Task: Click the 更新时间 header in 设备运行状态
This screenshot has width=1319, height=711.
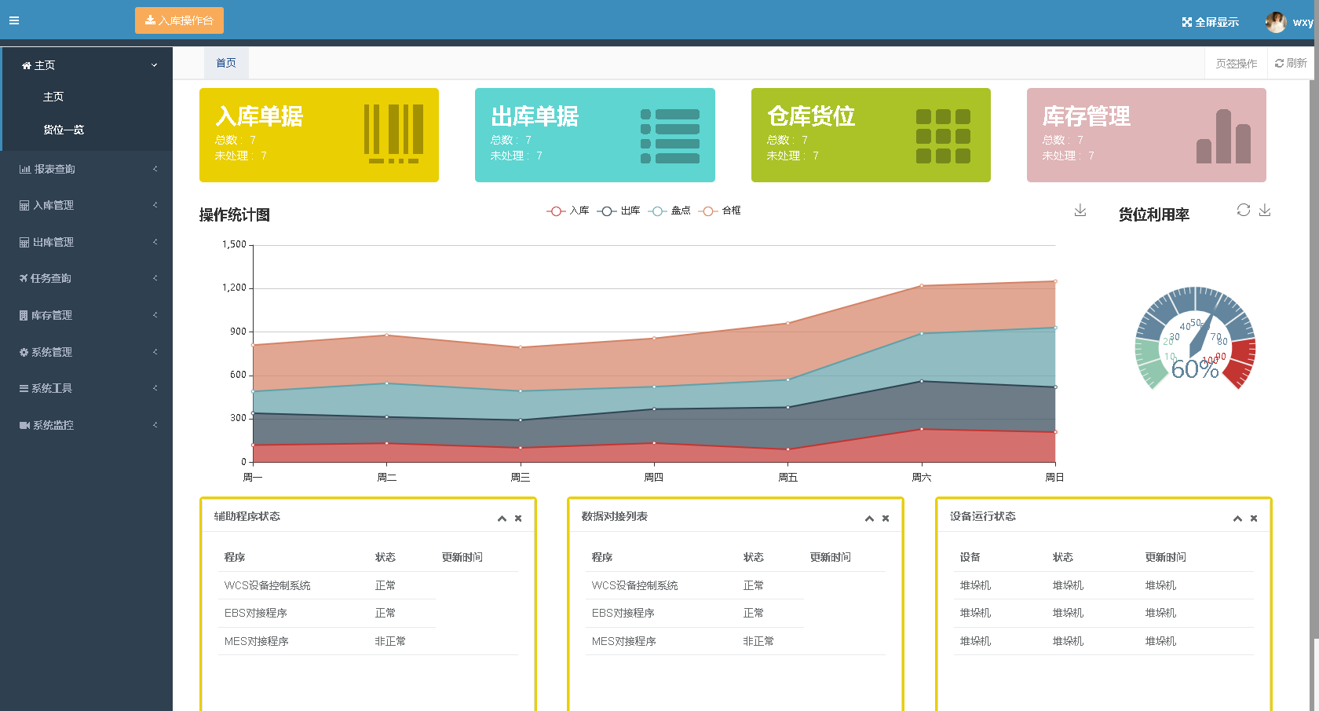Action: coord(1166,557)
